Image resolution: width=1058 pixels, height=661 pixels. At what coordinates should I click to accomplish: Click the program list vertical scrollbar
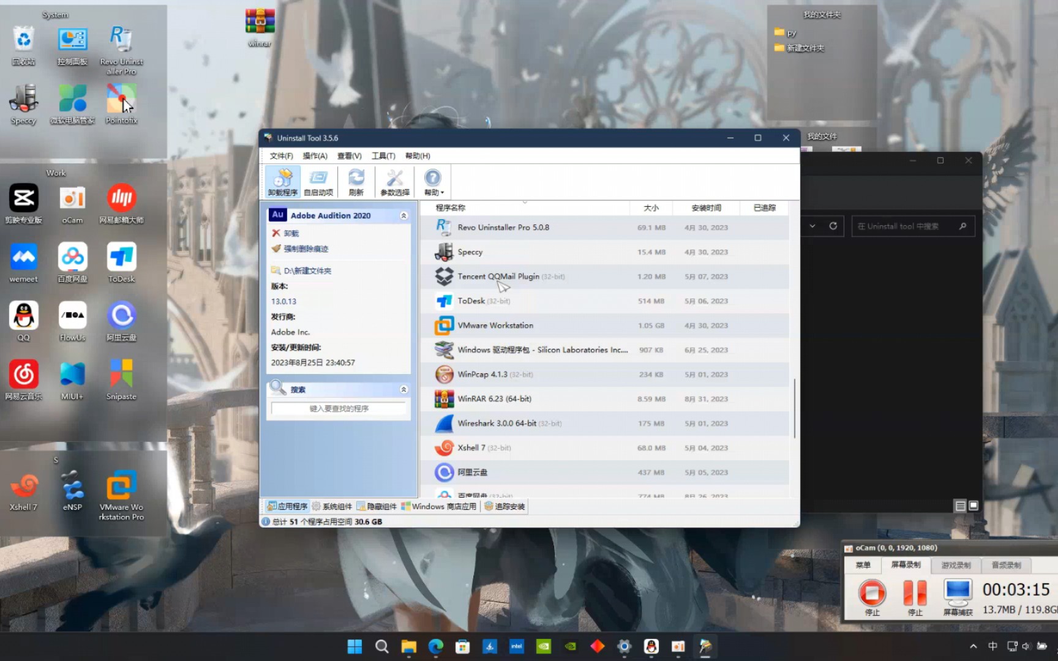[794, 408]
